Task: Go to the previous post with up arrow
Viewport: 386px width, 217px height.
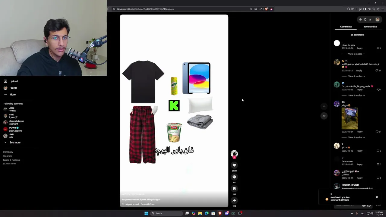Action: tap(324, 106)
